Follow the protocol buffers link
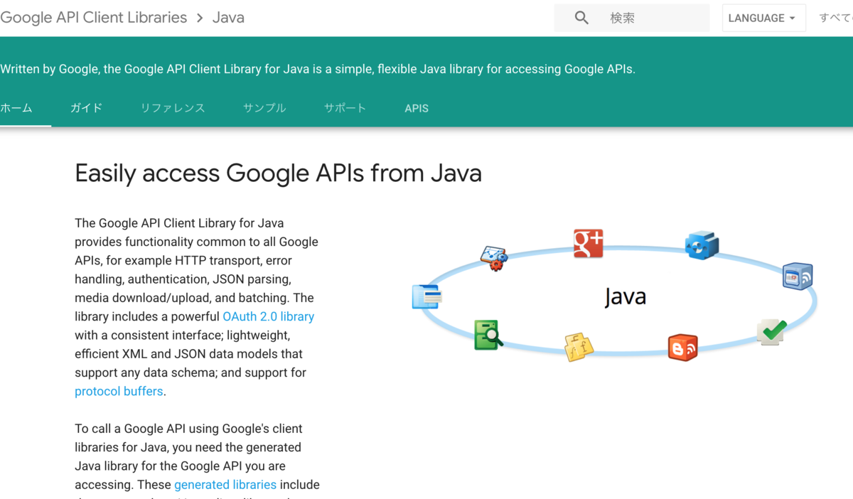Screen dimensions: 853x499 [119, 391]
